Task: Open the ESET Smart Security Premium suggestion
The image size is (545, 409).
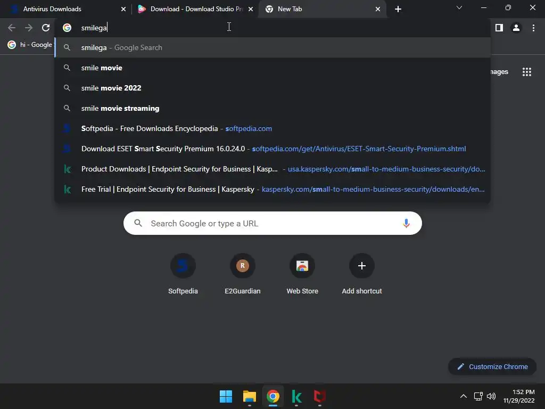Action: tap(272, 149)
